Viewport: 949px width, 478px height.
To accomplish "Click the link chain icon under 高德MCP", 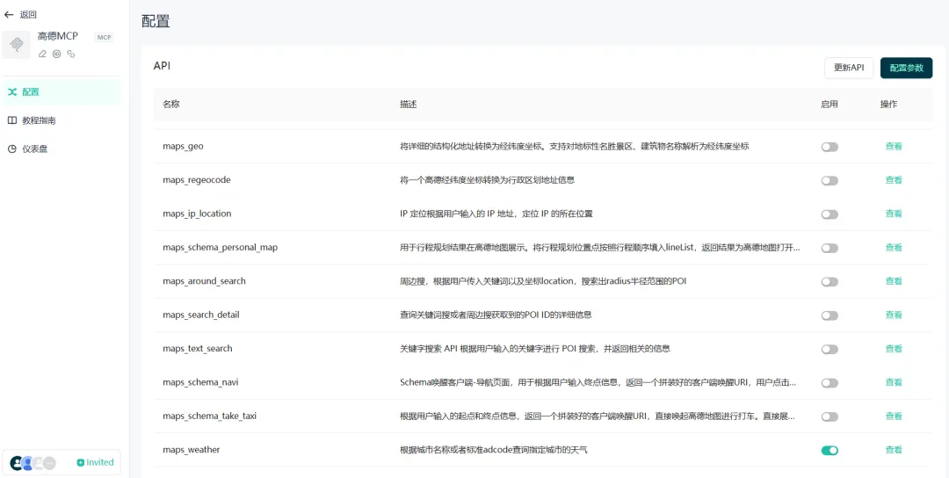I will 71,54.
